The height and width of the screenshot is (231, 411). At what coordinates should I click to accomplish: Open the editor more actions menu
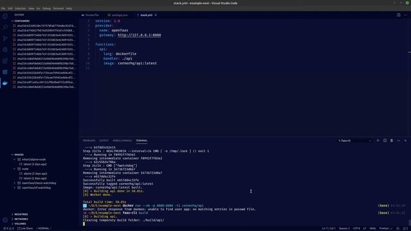[x=405, y=15]
